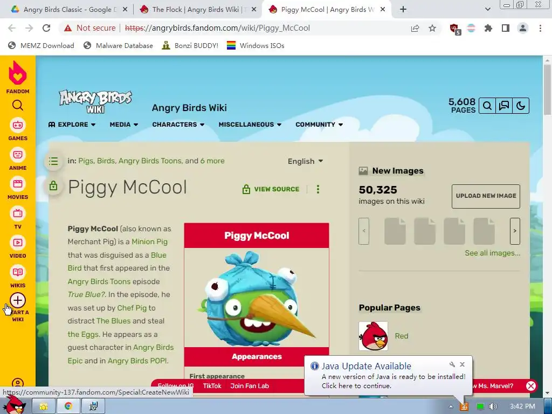Viewport: 552px width, 414px height.
Task: Show next new images with right arrow
Action: coord(515,231)
